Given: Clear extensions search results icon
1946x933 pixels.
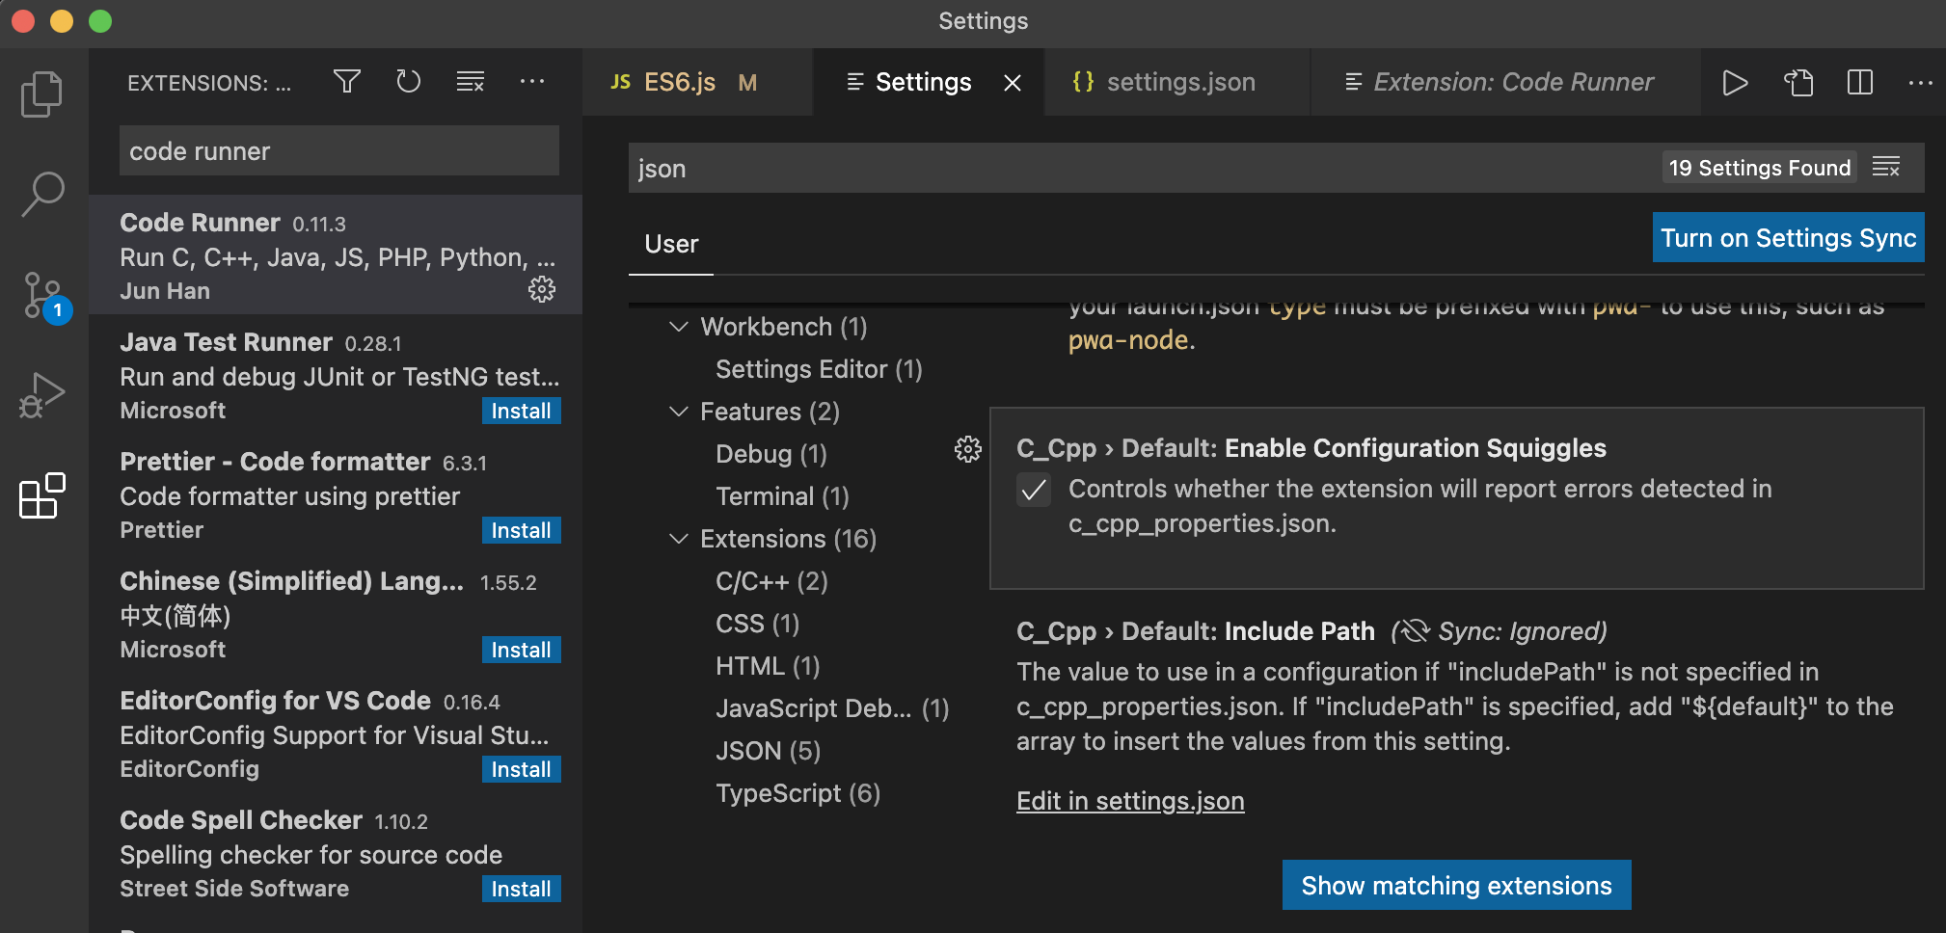Looking at the screenshot, I should click(471, 82).
